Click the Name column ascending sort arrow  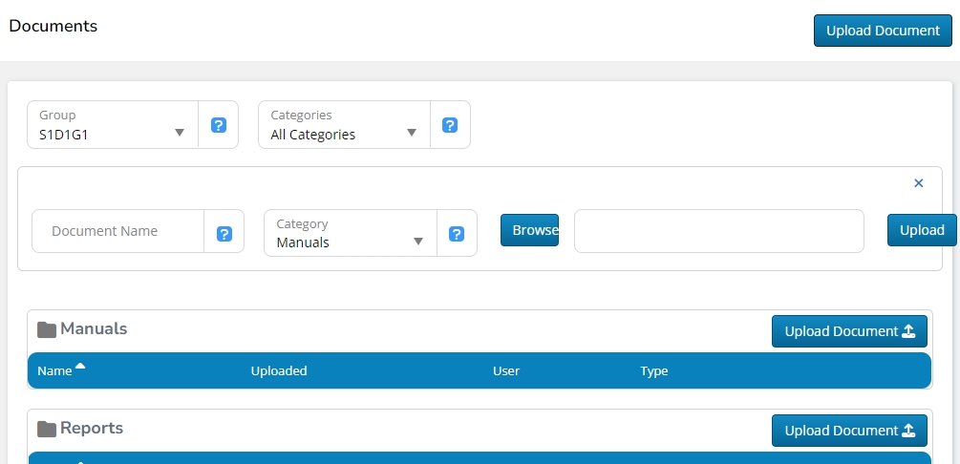pyautogui.click(x=80, y=367)
